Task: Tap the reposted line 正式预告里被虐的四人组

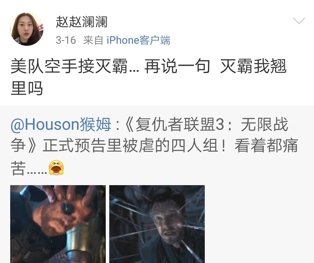Action: (x=130, y=145)
